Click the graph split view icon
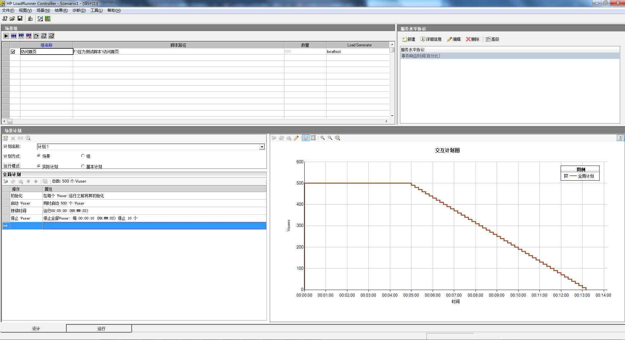This screenshot has width=625, height=340. click(x=313, y=138)
